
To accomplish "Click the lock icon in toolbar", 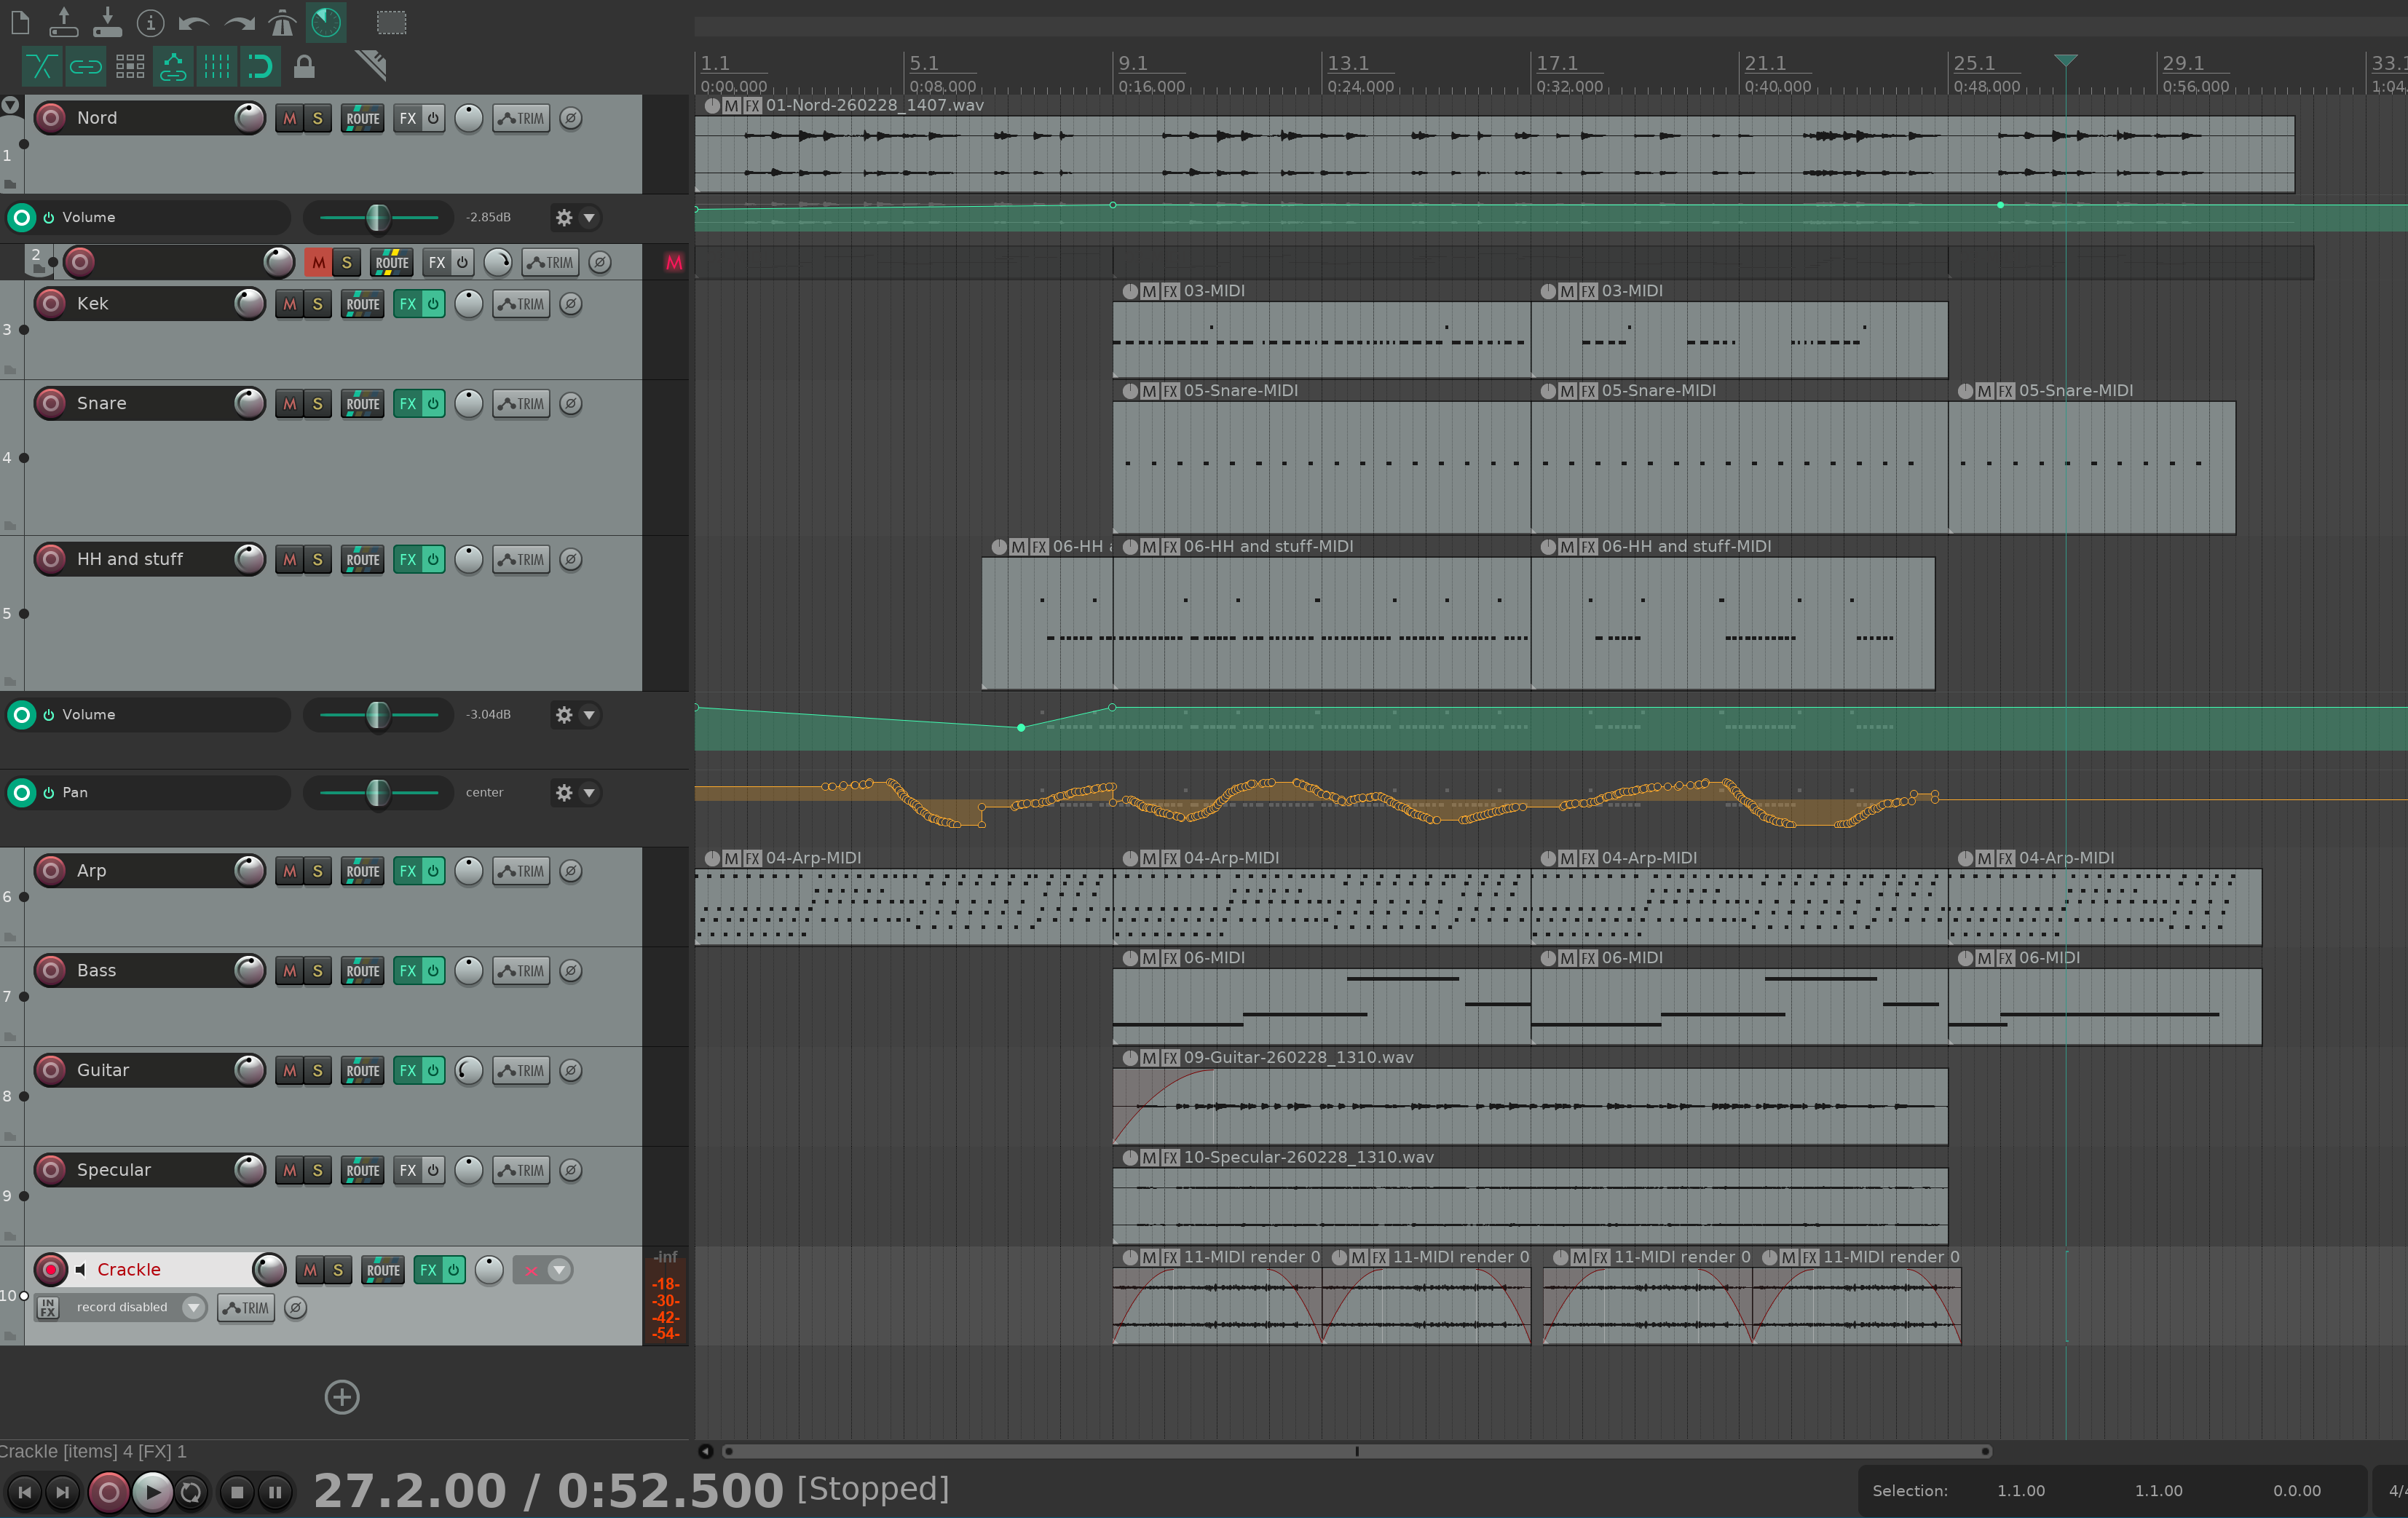I will point(304,67).
